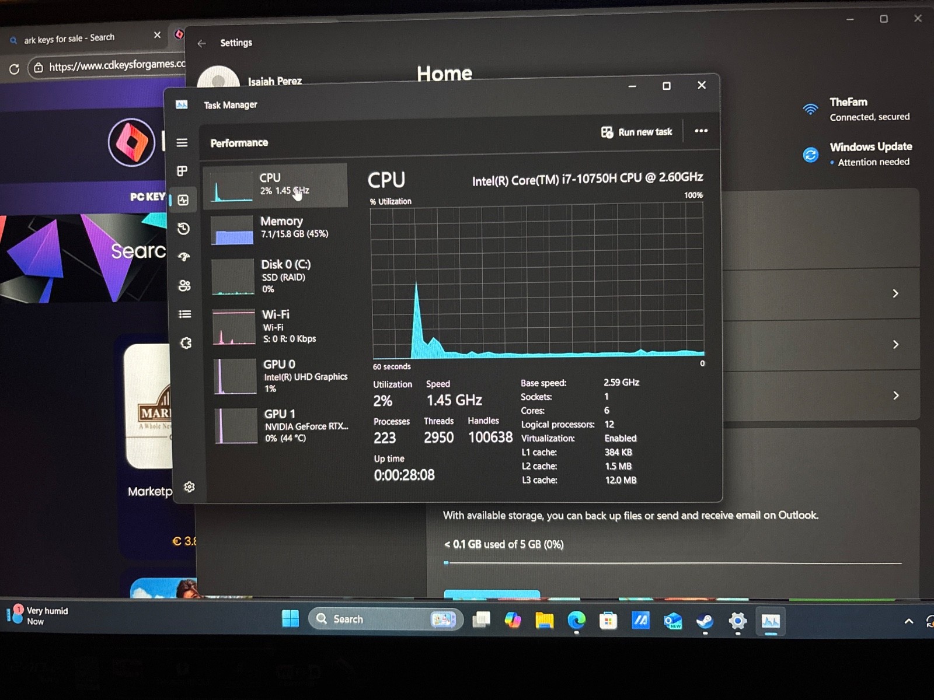Open Task Manager hamburger navigation menu
Viewport: 934px width, 700px height.
pyautogui.click(x=182, y=143)
